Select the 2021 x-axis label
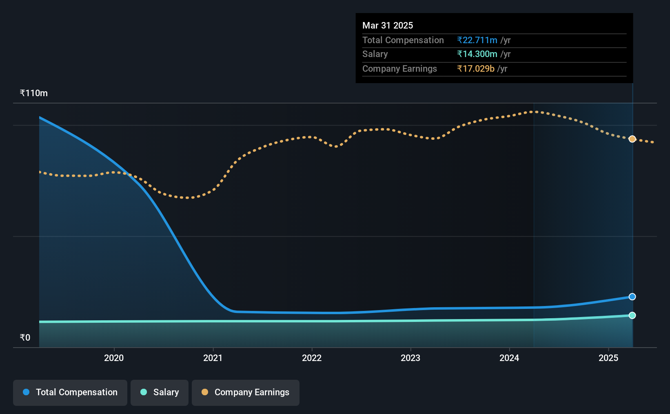 pyautogui.click(x=213, y=358)
